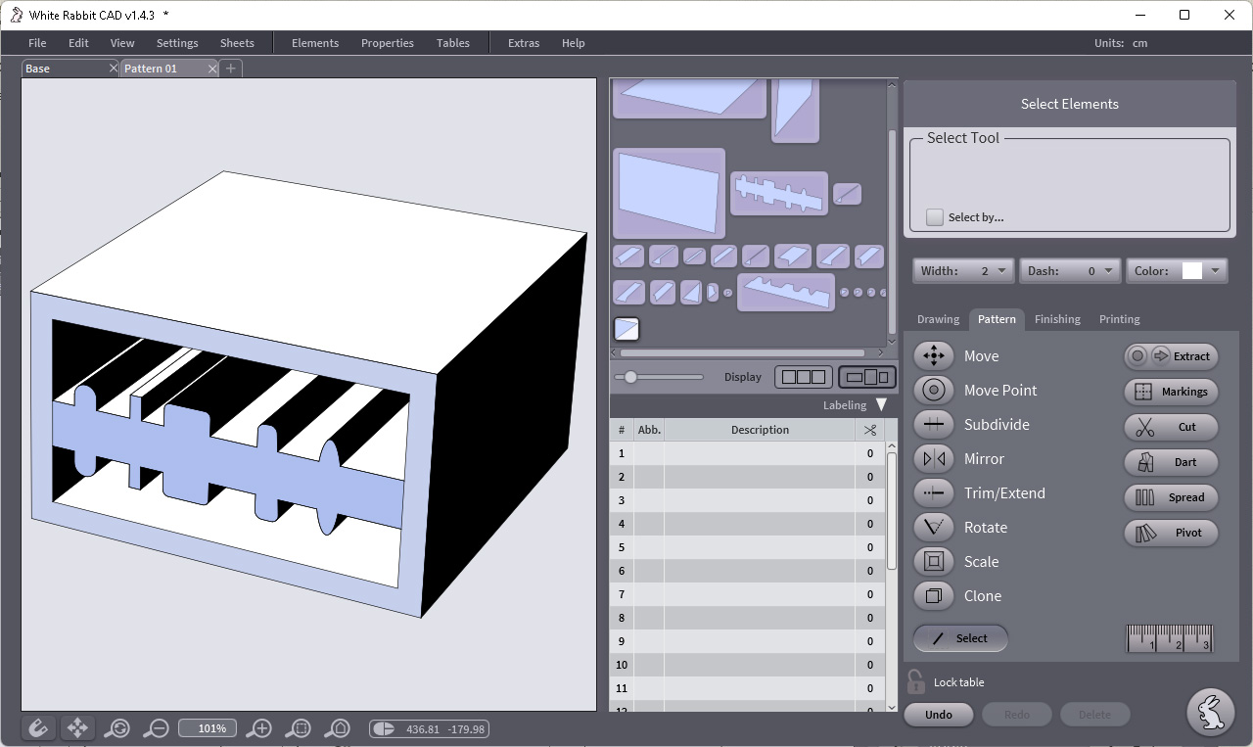Enable the 'Select by...' checkbox

(x=935, y=217)
